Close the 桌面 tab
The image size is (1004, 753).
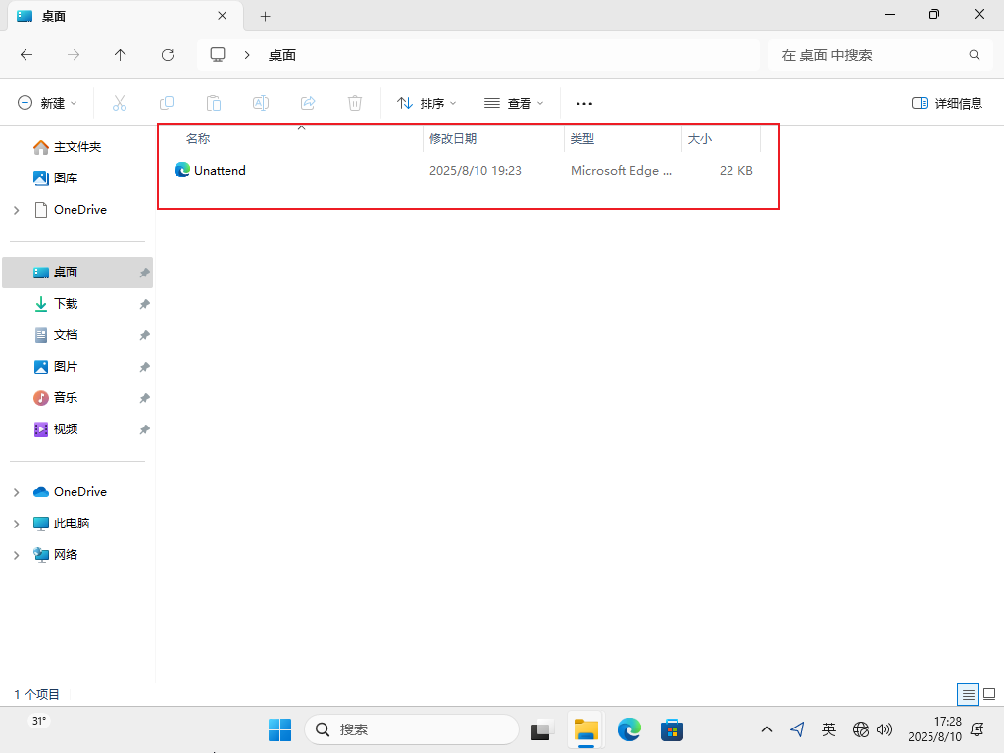223,16
